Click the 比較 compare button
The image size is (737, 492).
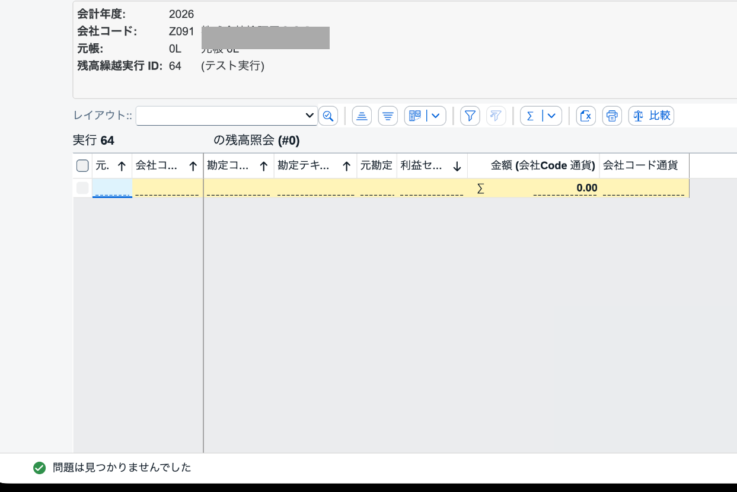pyautogui.click(x=651, y=116)
